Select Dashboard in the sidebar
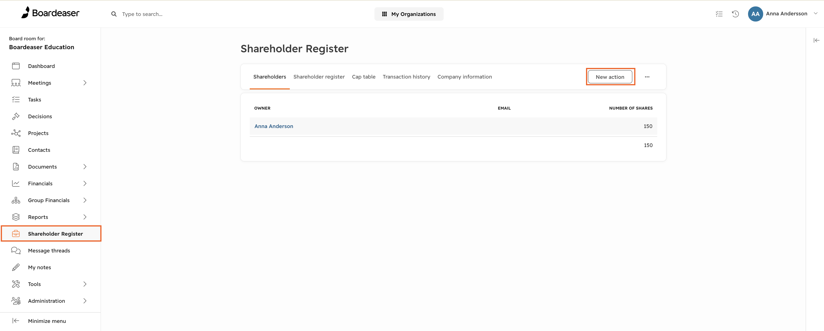Screen dimensions: 824x331 (x=41, y=66)
